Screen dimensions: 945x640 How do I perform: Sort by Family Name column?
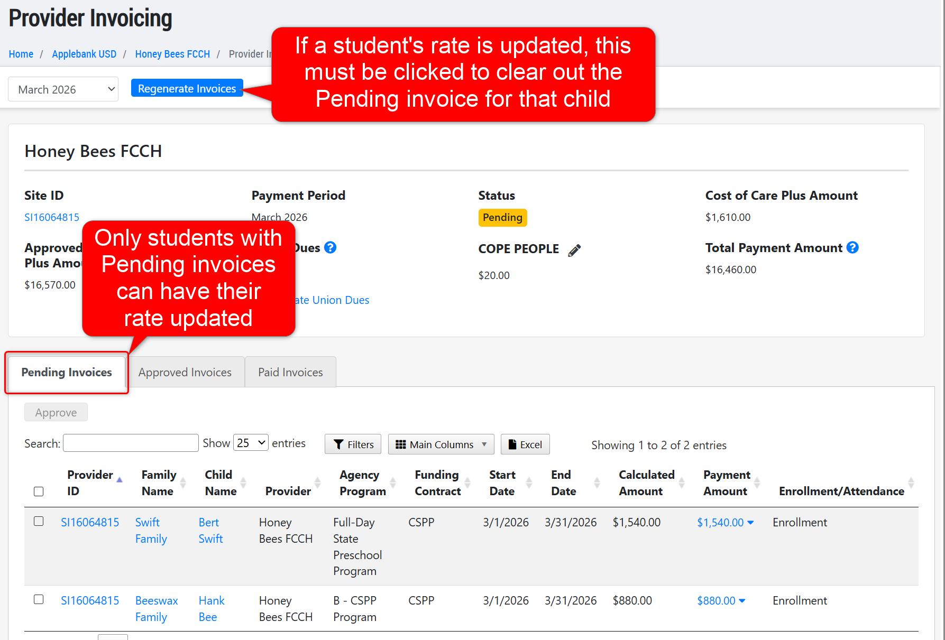tap(183, 483)
